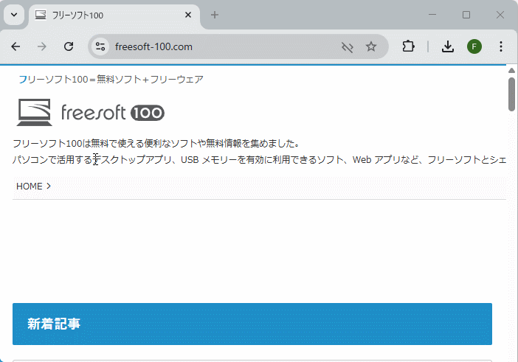Close the フリーソフト100 tab
The height and width of the screenshot is (362, 518).
tap(189, 15)
